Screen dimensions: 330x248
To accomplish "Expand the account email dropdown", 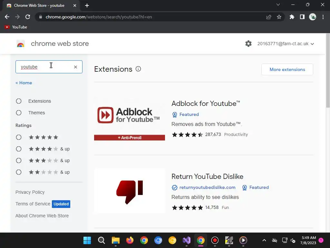I will [286, 44].
